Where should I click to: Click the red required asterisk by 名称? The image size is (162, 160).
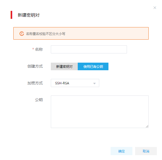33,49
